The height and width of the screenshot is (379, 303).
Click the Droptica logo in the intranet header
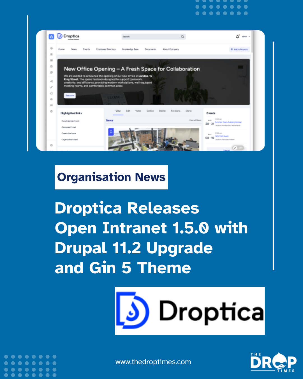(x=68, y=36)
